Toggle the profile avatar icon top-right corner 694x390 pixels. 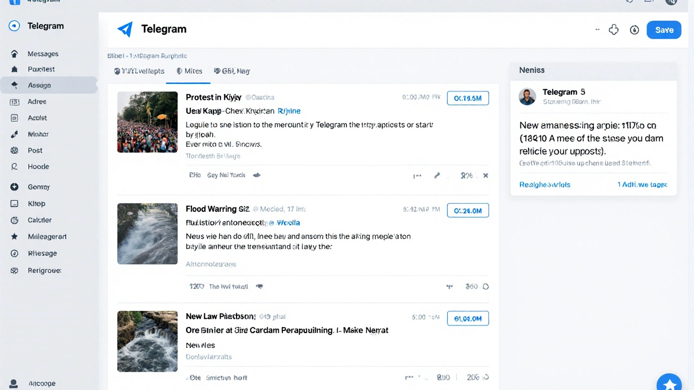point(671,2)
